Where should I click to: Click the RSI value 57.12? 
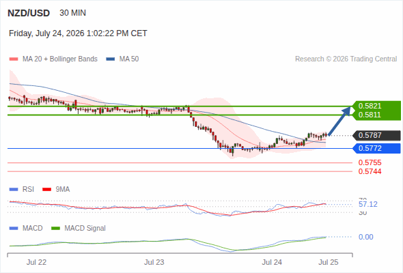tap(368, 205)
